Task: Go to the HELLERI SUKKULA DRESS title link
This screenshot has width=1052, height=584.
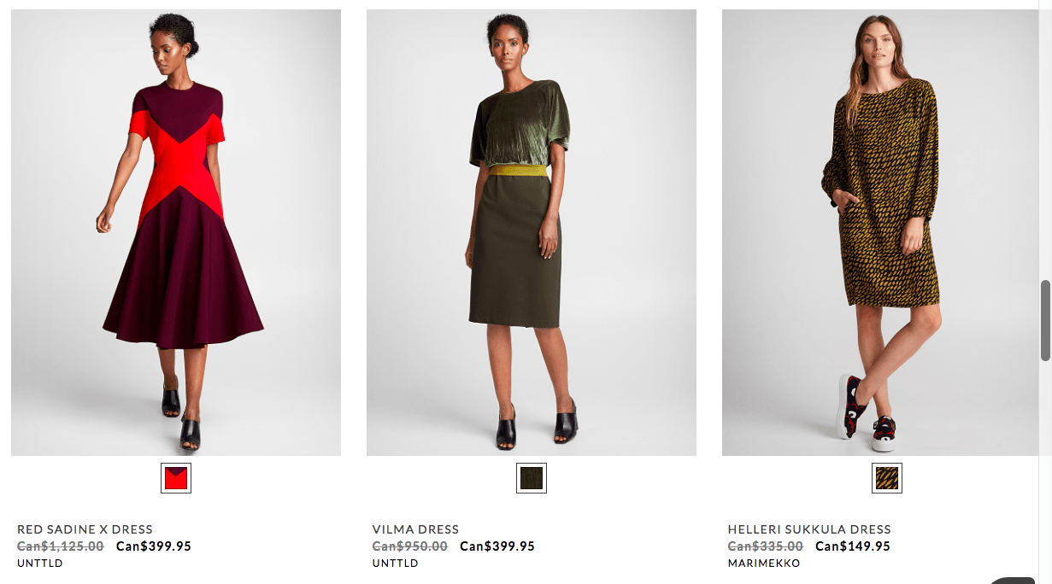Action: [x=809, y=529]
